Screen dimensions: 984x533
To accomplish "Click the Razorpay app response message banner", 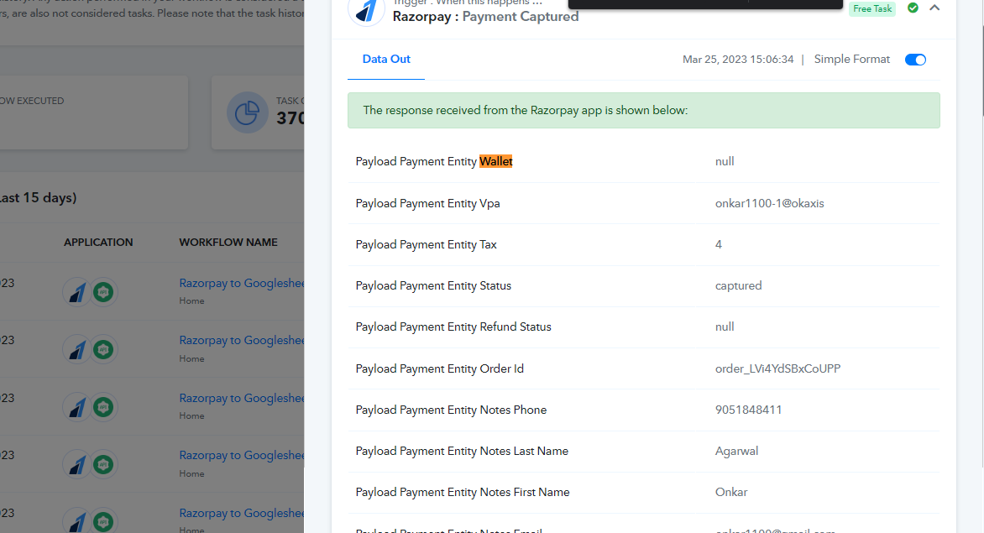I will [x=643, y=110].
